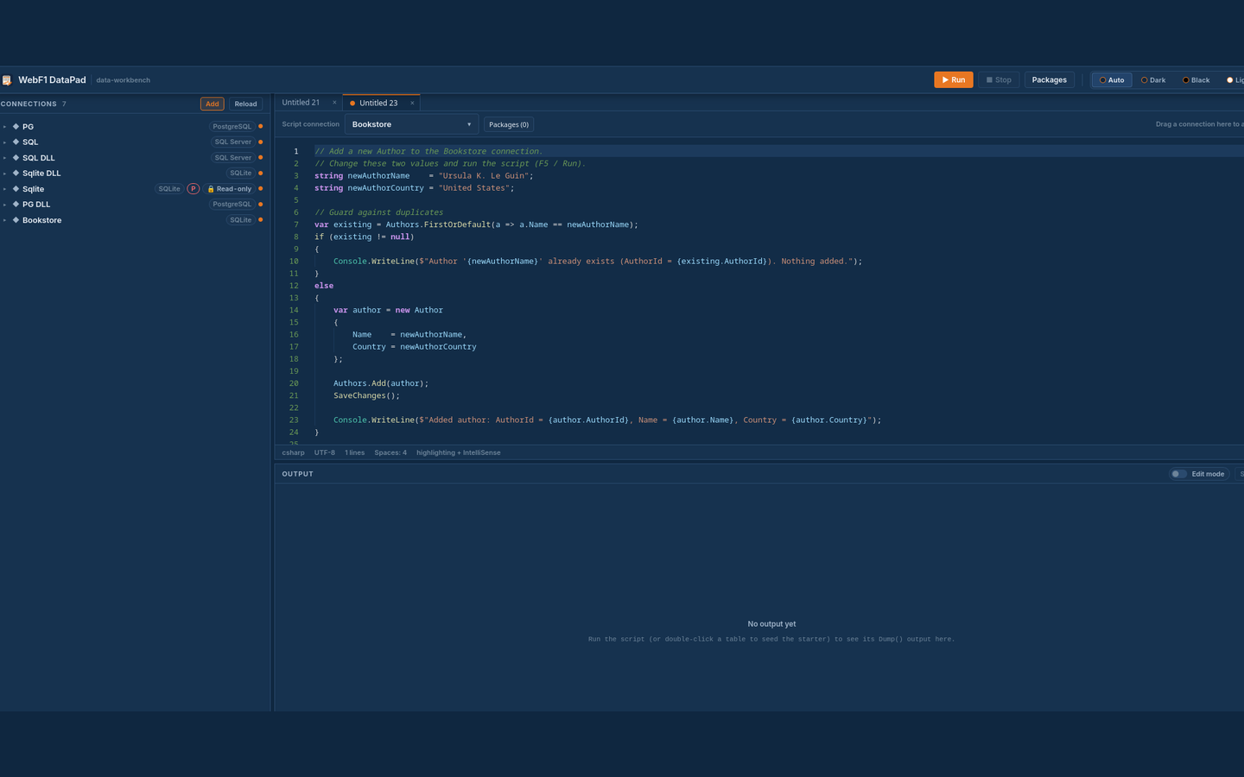Image resolution: width=1244 pixels, height=777 pixels.
Task: Click line number 14 in the gutter
Action: click(x=294, y=310)
